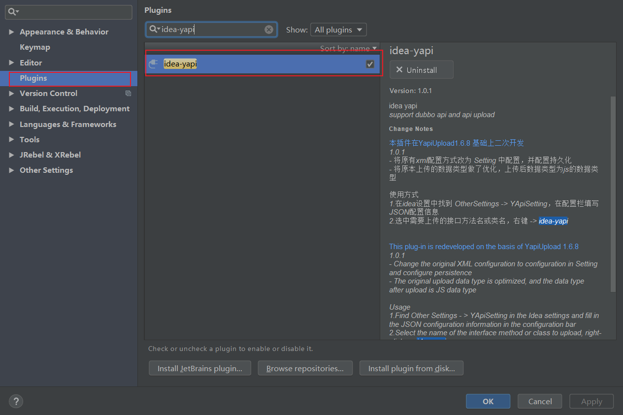Click the Browse repositories button
The image size is (623, 415).
[305, 368]
